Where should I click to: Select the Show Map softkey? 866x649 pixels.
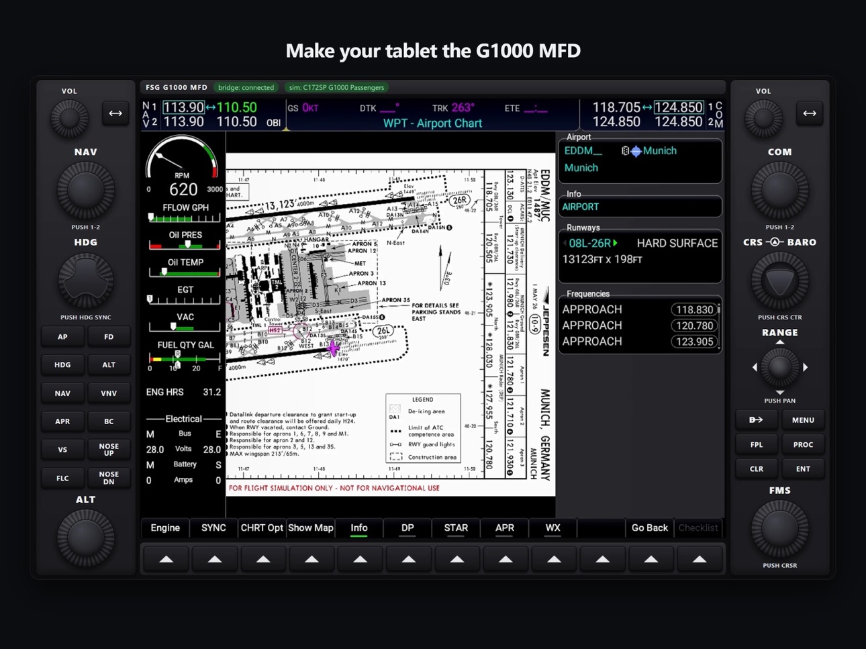[x=311, y=528]
